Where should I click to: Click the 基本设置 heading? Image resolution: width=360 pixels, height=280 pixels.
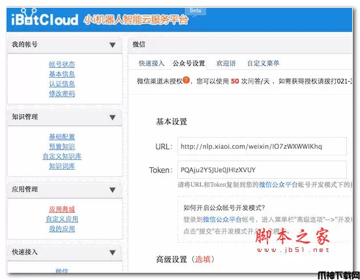(172, 121)
